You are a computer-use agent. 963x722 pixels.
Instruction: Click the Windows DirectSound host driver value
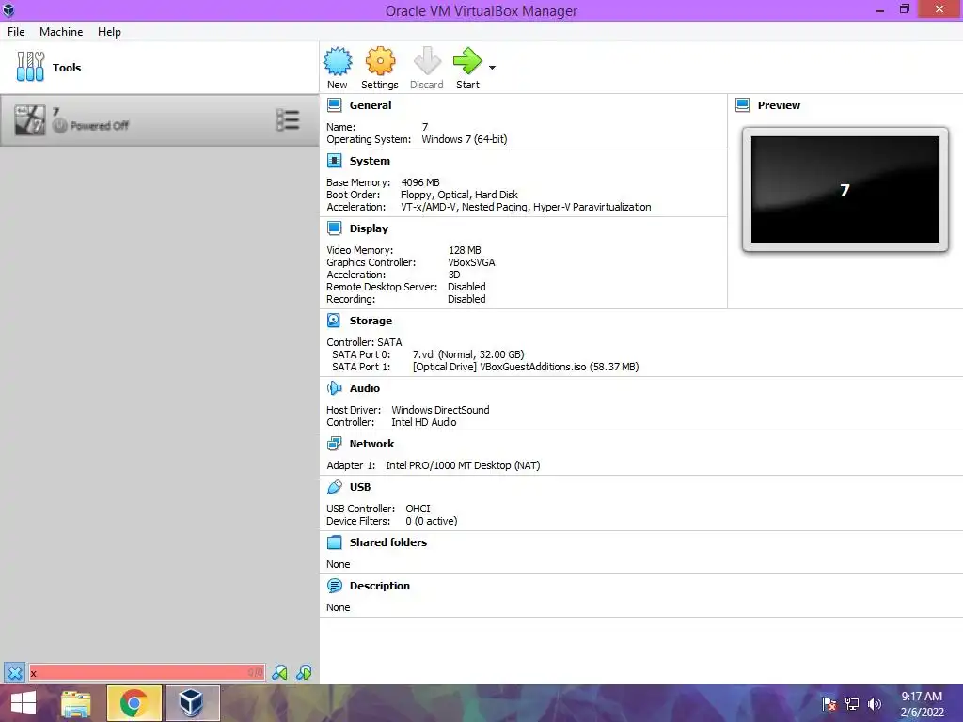click(x=440, y=410)
